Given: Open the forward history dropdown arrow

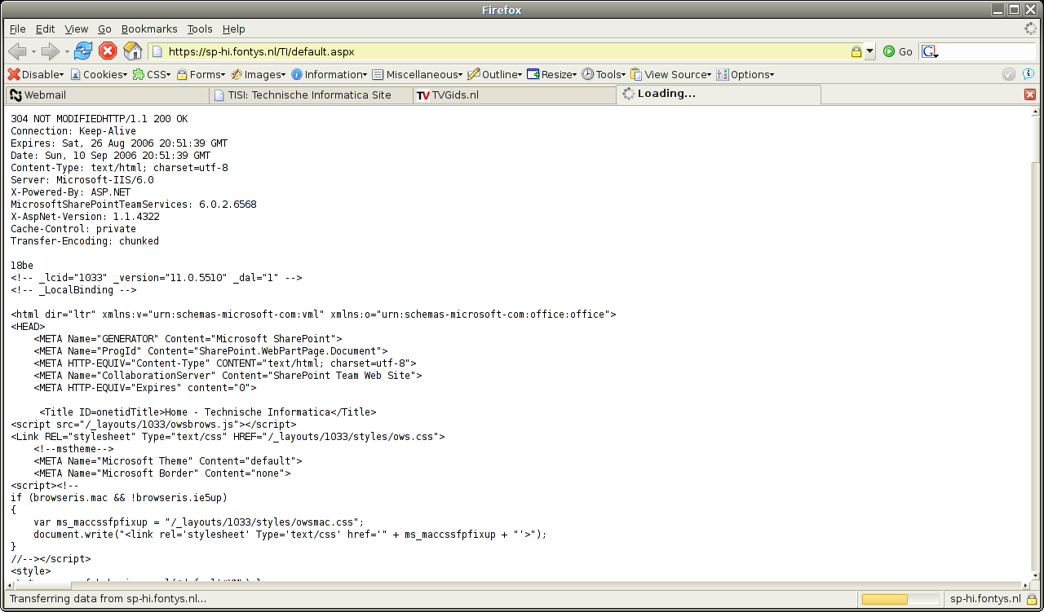Looking at the screenshot, I should [67, 51].
